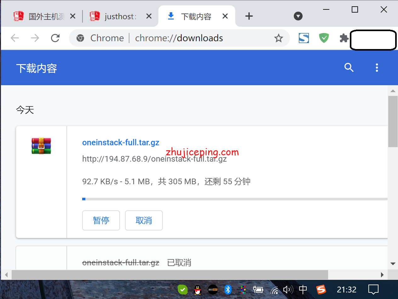Viewport: 398px width, 299px height.
Task: Toggle the 中 input language indicator
Action: tap(303, 290)
